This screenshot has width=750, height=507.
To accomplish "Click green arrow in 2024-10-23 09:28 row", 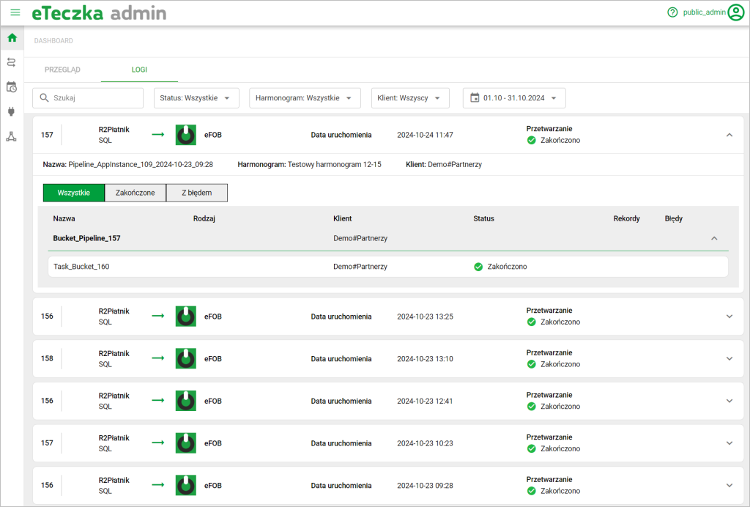I will click(158, 485).
